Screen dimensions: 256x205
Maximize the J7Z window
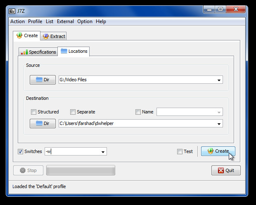point(220,9)
